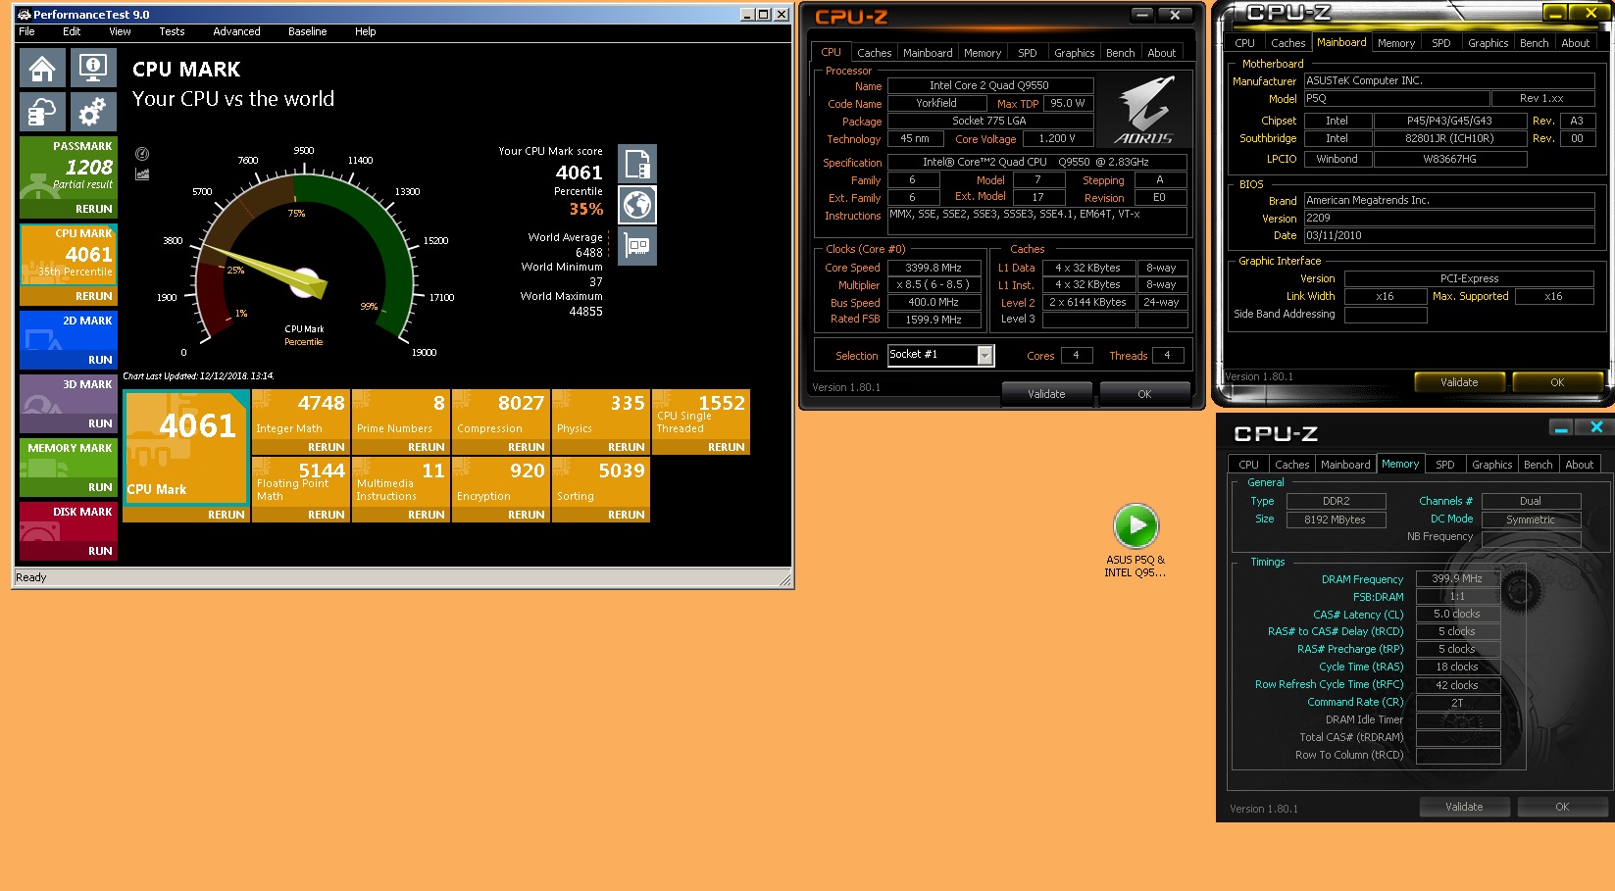Click RERUN on the CPU Mark sidebar tile
The width and height of the screenshot is (1615, 891).
coord(94,296)
